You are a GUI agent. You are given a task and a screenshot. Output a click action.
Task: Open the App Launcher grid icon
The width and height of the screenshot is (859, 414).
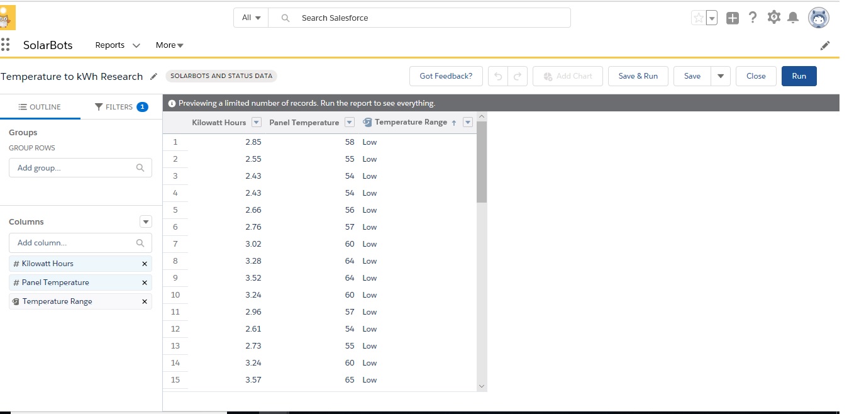6,45
